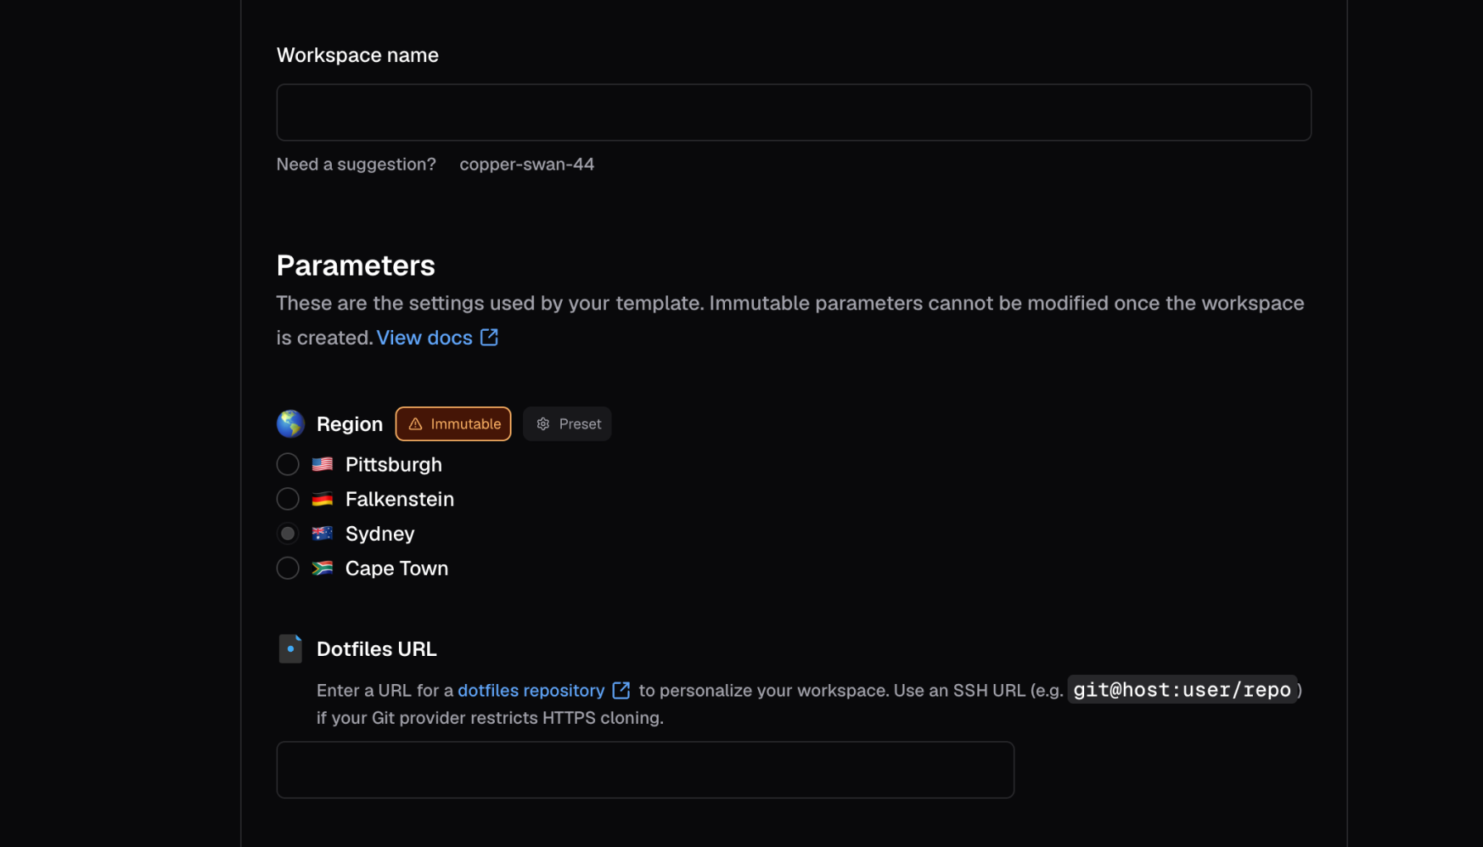Select the Cape Town region radio button
This screenshot has width=1483, height=847.
click(288, 569)
